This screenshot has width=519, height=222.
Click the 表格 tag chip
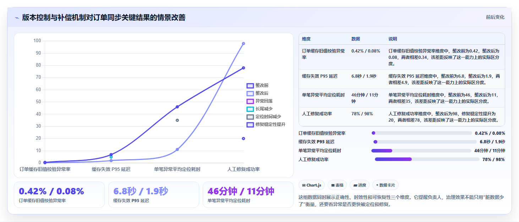[x=337, y=185]
